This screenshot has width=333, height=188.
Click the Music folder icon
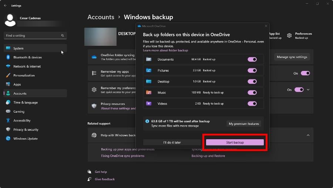[149, 93]
